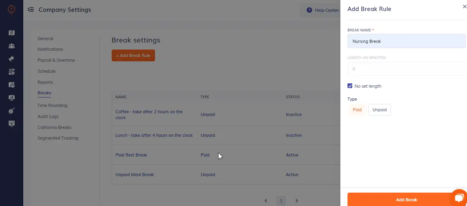Uncheck the No set length checkbox
Image resolution: width=467 pixels, height=206 pixels.
click(350, 86)
